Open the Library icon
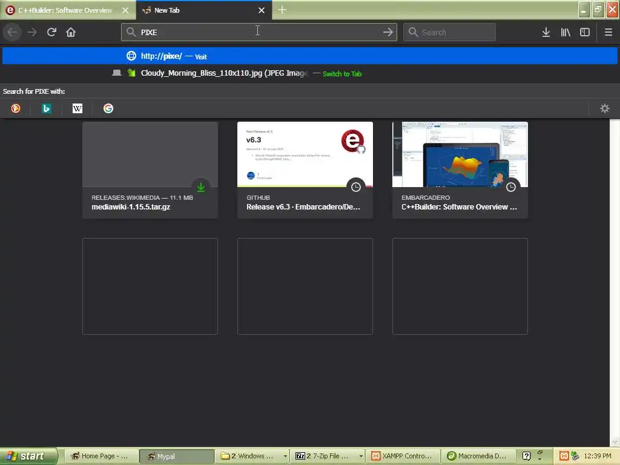The image size is (620, 465). (x=566, y=32)
